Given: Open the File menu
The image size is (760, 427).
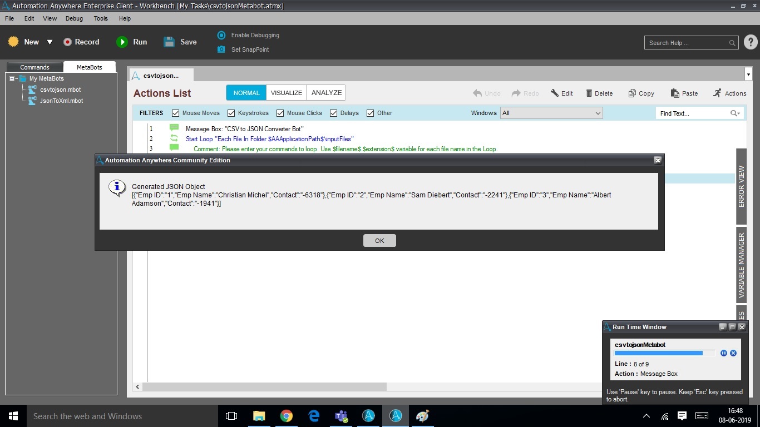Looking at the screenshot, I should point(9,18).
